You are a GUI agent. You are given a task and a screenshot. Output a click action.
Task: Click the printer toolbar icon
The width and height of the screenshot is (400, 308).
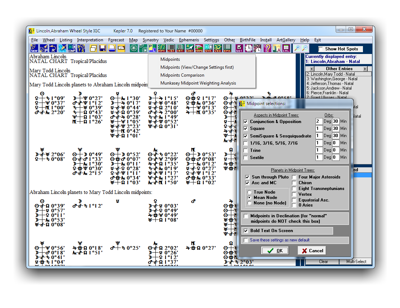point(112,48)
